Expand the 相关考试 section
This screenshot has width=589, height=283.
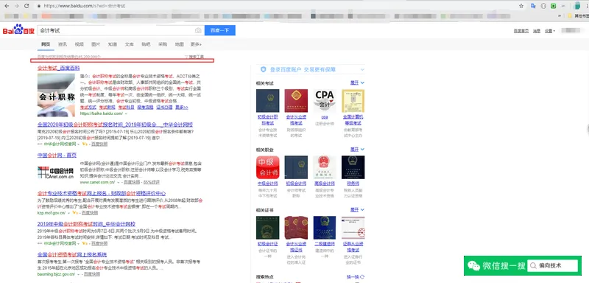click(357, 83)
